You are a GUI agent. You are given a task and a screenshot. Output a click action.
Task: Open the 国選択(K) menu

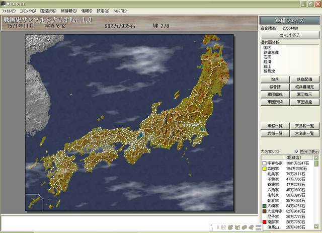coord(48,11)
